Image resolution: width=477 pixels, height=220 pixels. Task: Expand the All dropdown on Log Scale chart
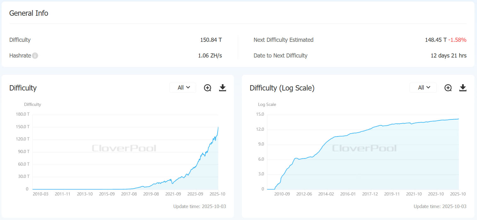coord(423,88)
